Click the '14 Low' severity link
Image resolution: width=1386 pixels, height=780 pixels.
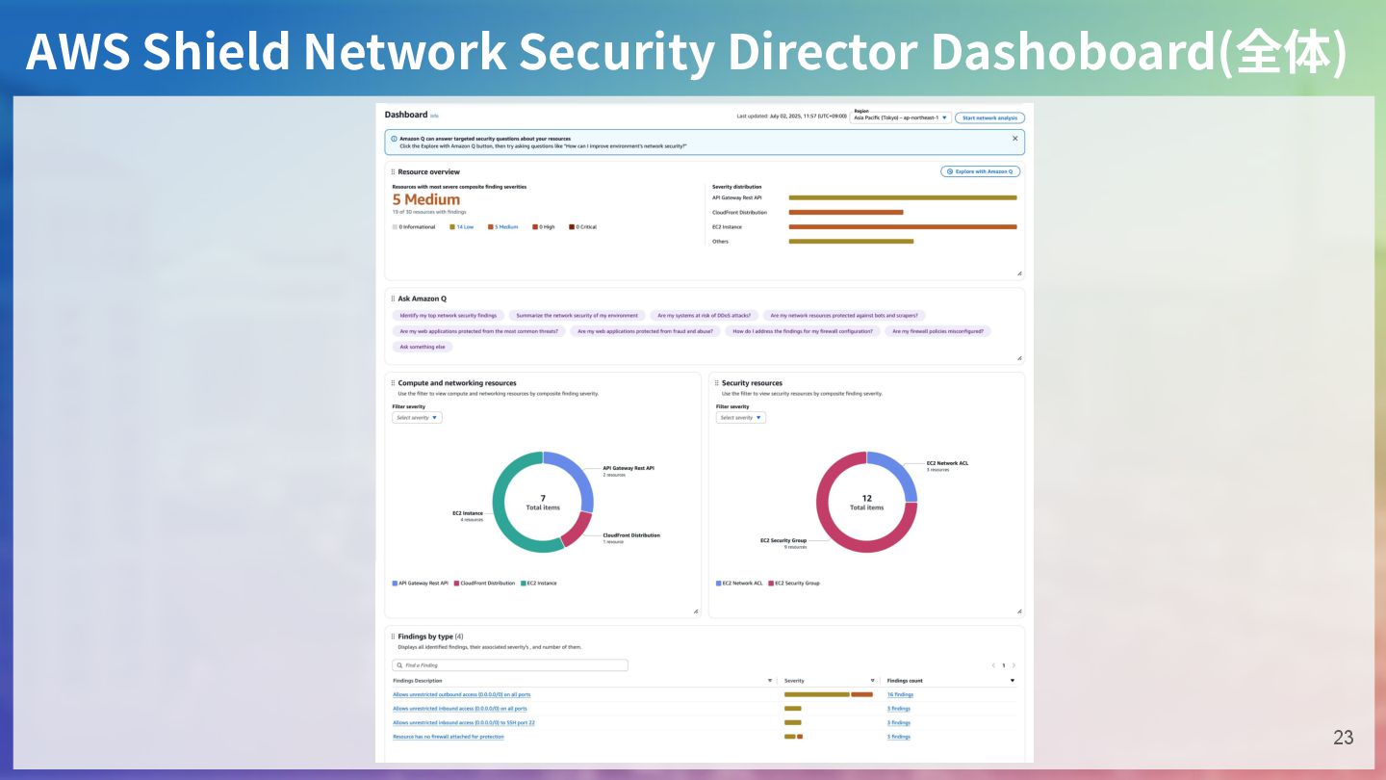(465, 227)
